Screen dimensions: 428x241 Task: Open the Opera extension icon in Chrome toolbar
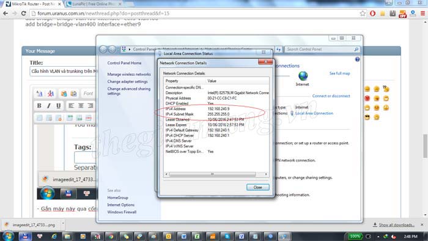[x=372, y=13]
